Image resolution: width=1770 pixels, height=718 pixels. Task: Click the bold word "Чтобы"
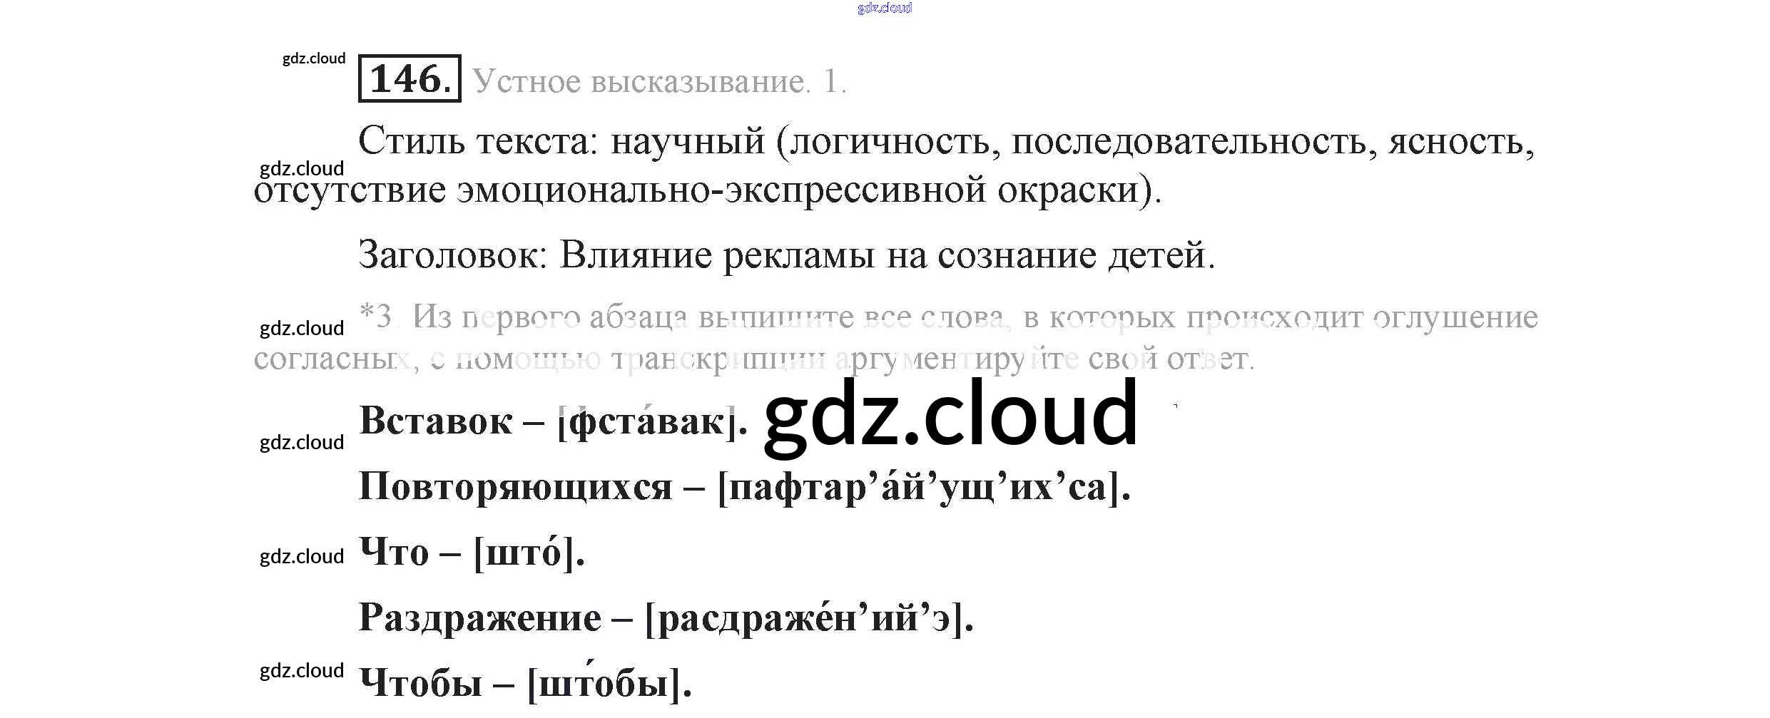(x=420, y=683)
